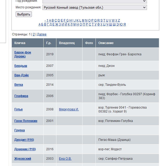View the Жуковский horse page

click(23, 159)
